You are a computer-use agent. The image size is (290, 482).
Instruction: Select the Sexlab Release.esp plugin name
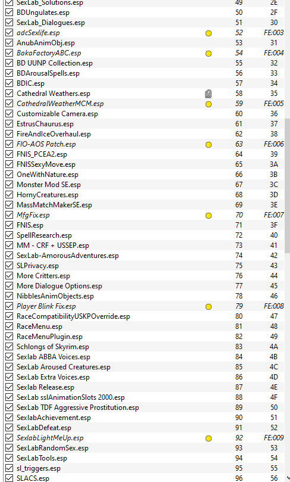pos(45,387)
